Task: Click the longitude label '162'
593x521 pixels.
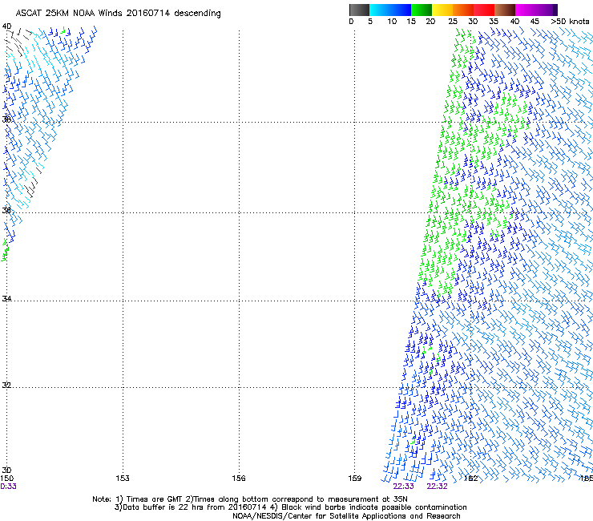Action: pos(471,479)
